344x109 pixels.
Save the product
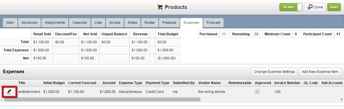[x=334, y=7]
